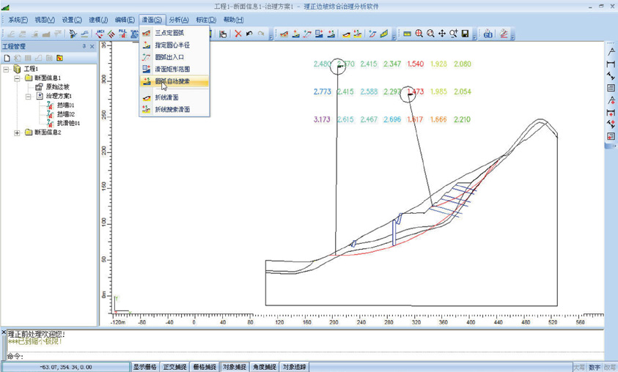Image resolution: width=618 pixels, height=372 pixels.
Task: Collapse the 工程1 root tree node
Action: tap(7, 69)
